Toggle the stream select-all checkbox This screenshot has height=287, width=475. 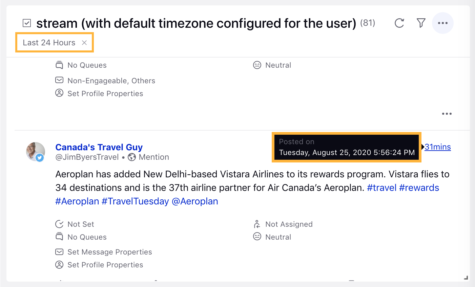[27, 23]
